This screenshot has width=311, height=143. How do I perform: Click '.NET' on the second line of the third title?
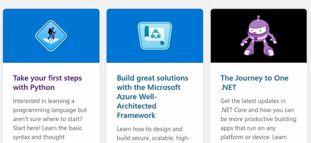pyautogui.click(x=228, y=87)
